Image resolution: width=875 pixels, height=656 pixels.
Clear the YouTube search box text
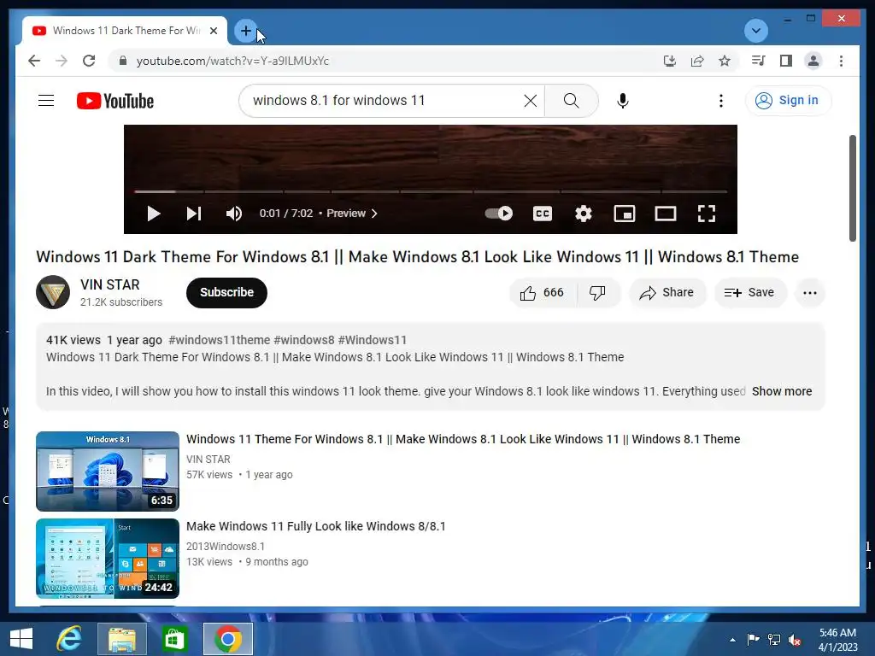(x=530, y=101)
